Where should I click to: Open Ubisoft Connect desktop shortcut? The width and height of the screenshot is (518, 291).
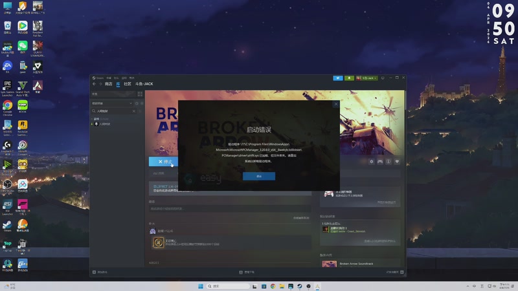point(23,147)
